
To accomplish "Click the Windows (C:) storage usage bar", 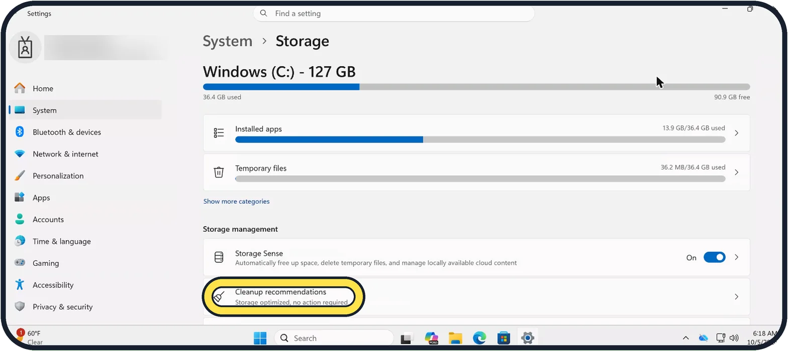I will coord(476,87).
